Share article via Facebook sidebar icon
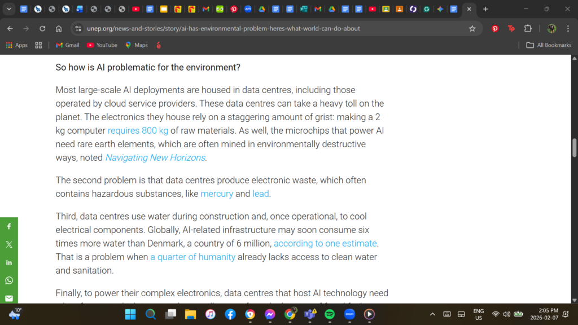The height and width of the screenshot is (325, 578). click(x=8, y=226)
